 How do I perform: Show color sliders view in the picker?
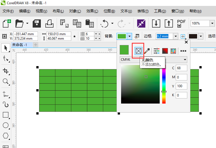point(157,51)
